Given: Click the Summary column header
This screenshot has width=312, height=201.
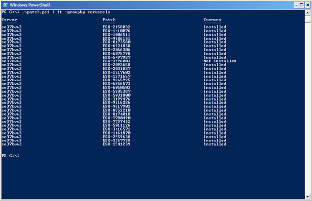Looking at the screenshot, I should 213,20.
